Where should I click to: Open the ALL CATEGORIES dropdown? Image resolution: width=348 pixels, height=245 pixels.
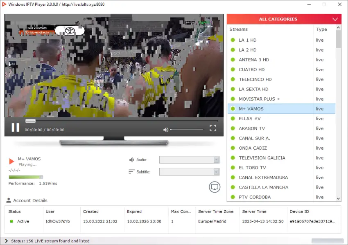[x=284, y=19]
